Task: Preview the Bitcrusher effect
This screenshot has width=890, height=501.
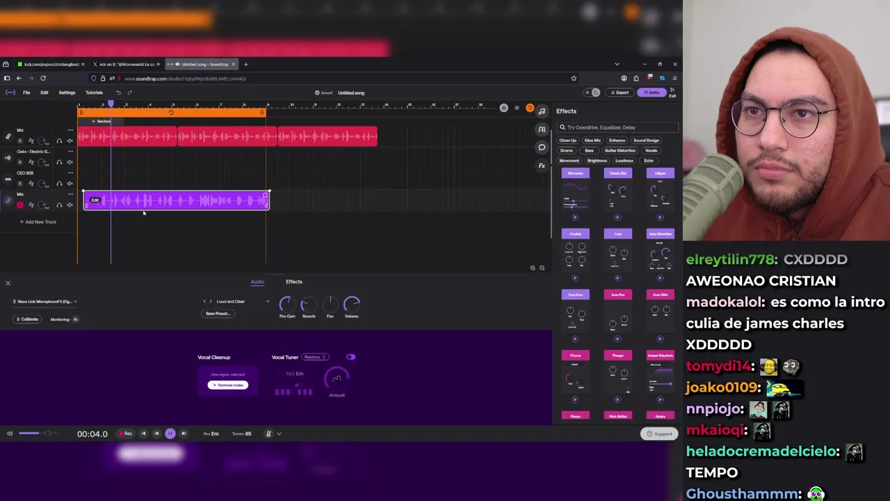Action: [x=575, y=217]
